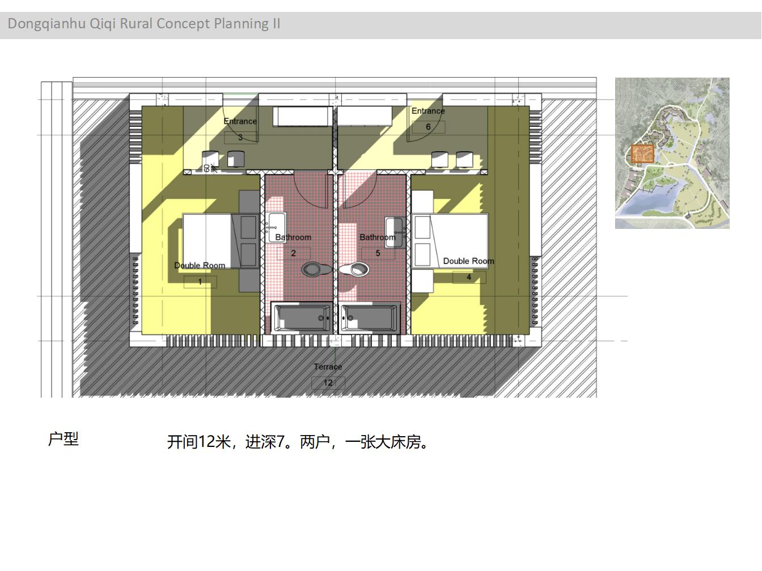762x571 pixels.
Task: Click the slide title 'Dongqianhu Qiqi Rural Concept Planning II'
Action: click(x=144, y=24)
